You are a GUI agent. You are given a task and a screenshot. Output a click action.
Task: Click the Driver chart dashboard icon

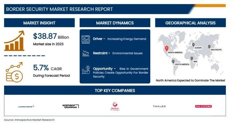pos(86,39)
